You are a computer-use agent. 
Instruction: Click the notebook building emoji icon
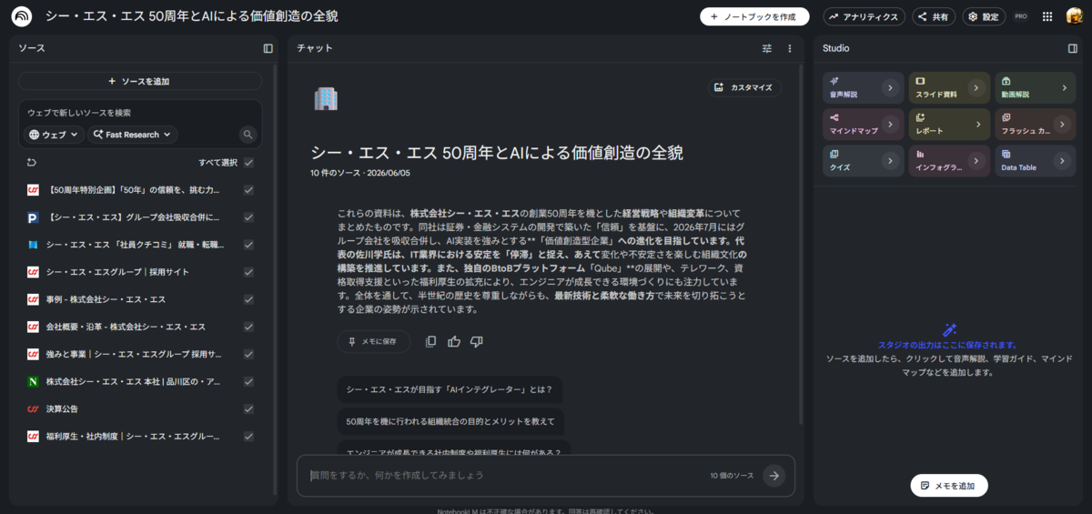326,98
